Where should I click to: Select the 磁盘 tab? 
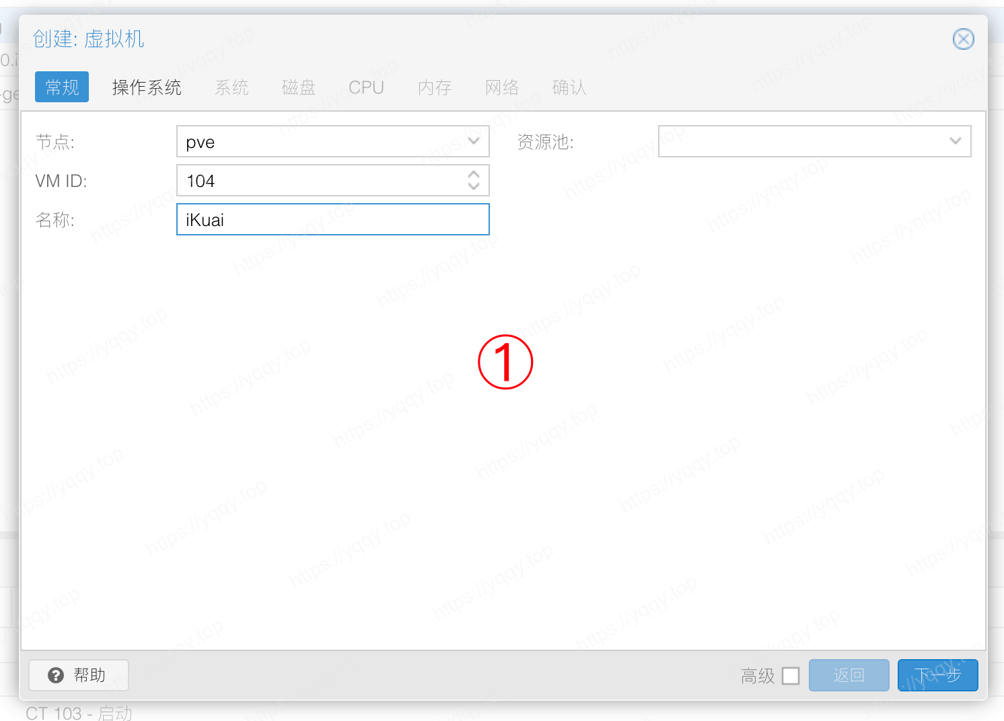point(299,87)
